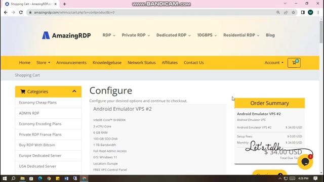Collapse the Categories panel

74,91
